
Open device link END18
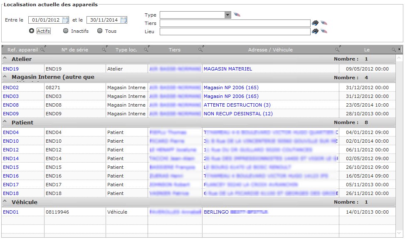11,193
